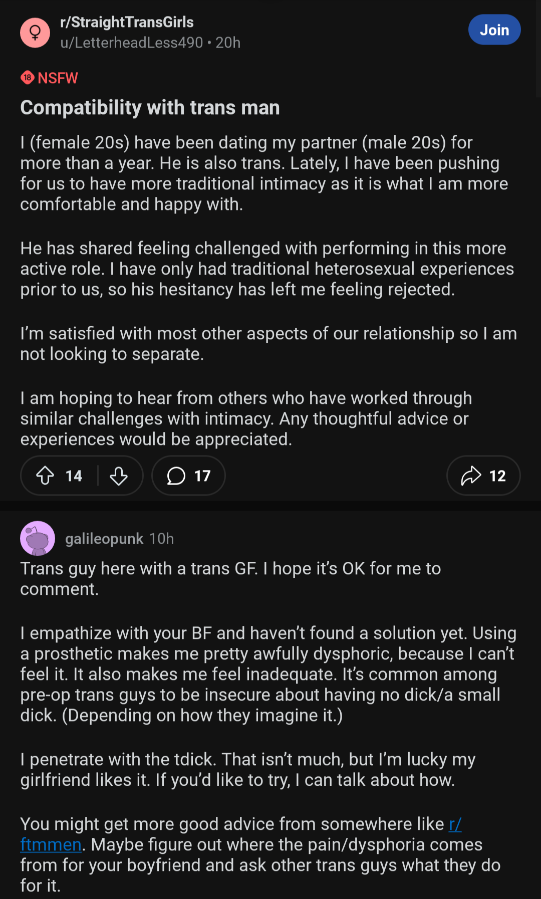Tap the 12 shares count
The width and height of the screenshot is (541, 899).
497,476
